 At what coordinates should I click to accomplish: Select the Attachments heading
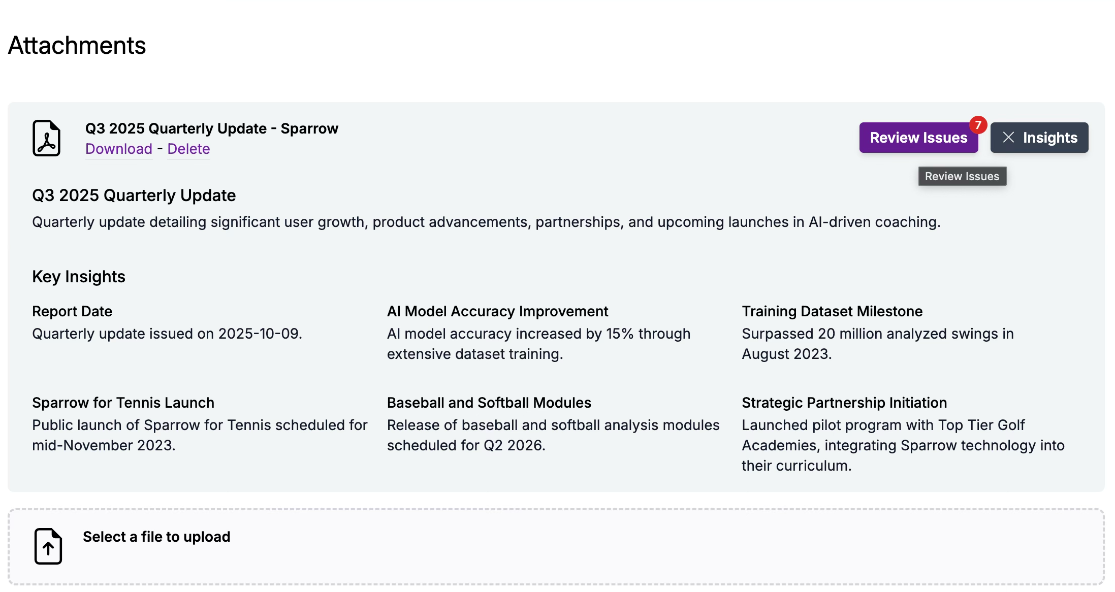(x=77, y=46)
